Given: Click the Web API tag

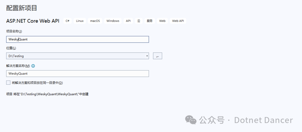Looking at the screenshot, I should click(x=178, y=21).
